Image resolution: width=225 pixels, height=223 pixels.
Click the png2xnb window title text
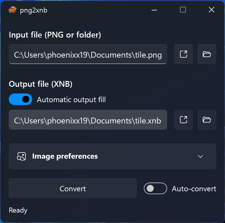[x=34, y=10]
